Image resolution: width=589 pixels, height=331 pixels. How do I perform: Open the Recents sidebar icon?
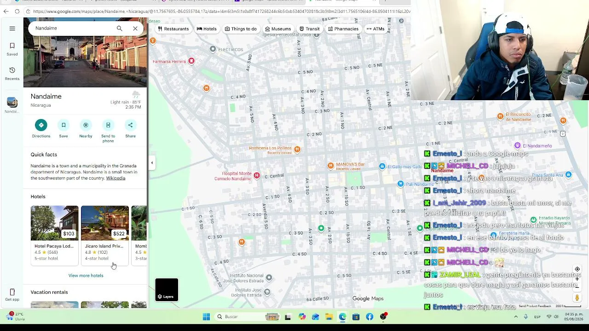(12, 73)
